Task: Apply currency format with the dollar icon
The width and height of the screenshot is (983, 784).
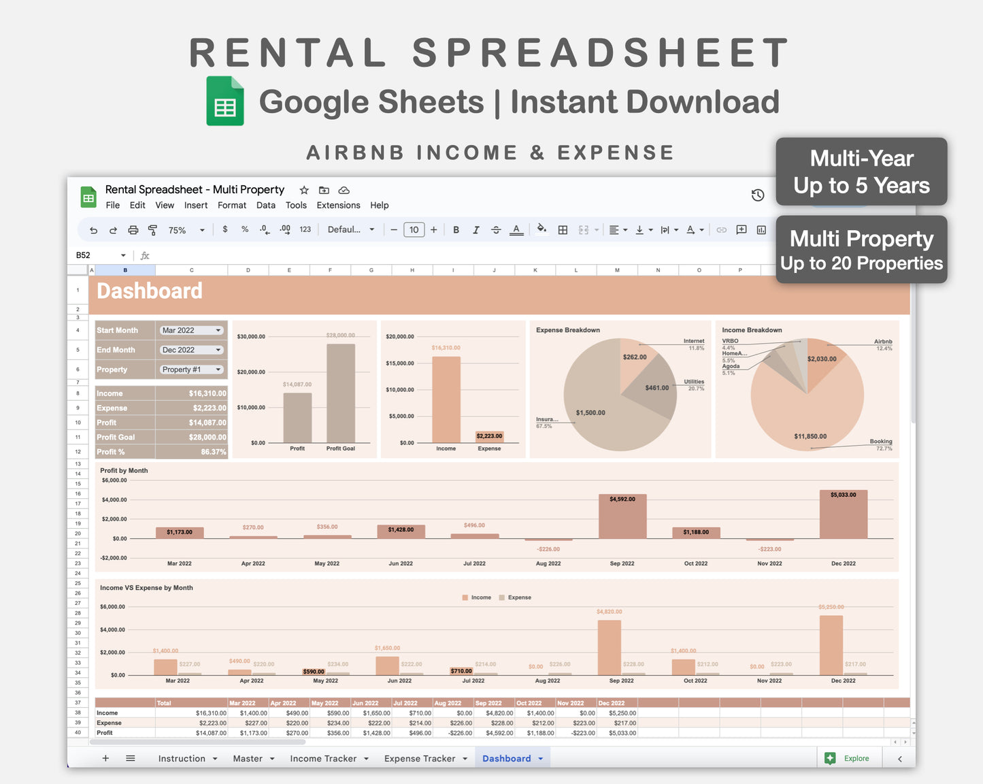Action: pyautogui.click(x=225, y=230)
